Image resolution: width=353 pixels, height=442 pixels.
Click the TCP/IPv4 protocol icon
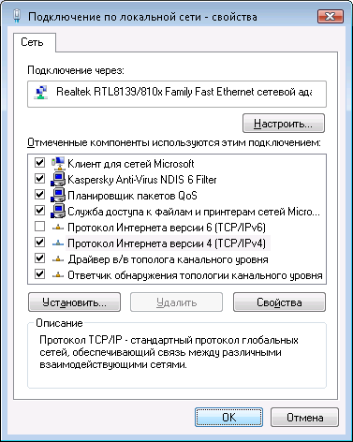58,243
